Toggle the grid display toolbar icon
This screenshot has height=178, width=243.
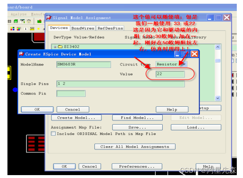point(10,22)
